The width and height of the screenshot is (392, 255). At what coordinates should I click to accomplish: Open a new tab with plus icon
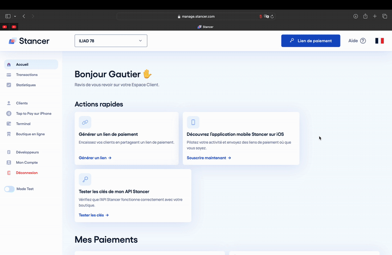pyautogui.click(x=375, y=16)
